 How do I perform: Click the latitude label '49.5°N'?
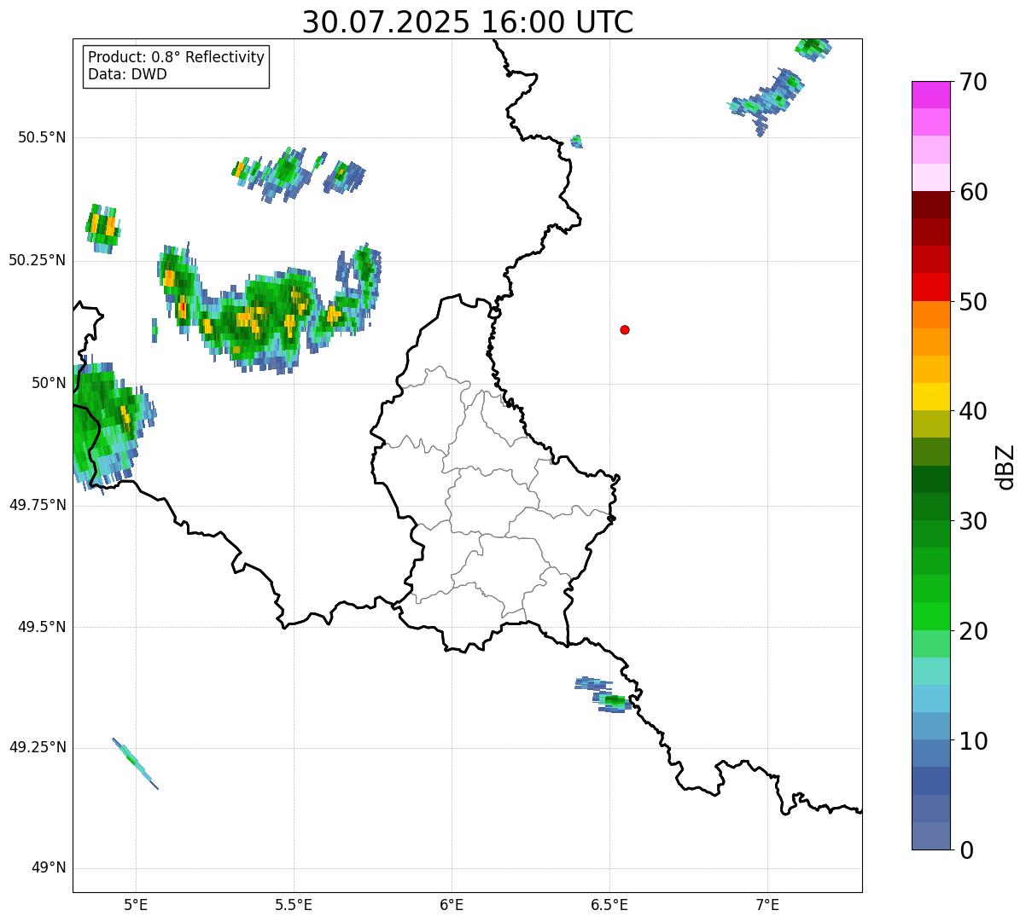point(42,627)
